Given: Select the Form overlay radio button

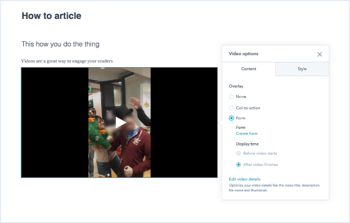Looking at the screenshot, I should click(231, 118).
